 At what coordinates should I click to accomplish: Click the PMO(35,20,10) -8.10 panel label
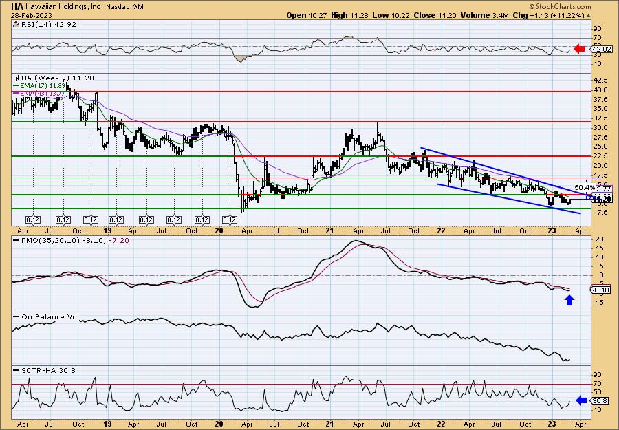58,241
